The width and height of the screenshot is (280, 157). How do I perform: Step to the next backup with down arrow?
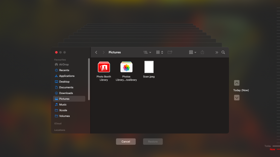point(237,98)
